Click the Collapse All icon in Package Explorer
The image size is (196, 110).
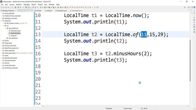pyautogui.click(x=19, y=10)
